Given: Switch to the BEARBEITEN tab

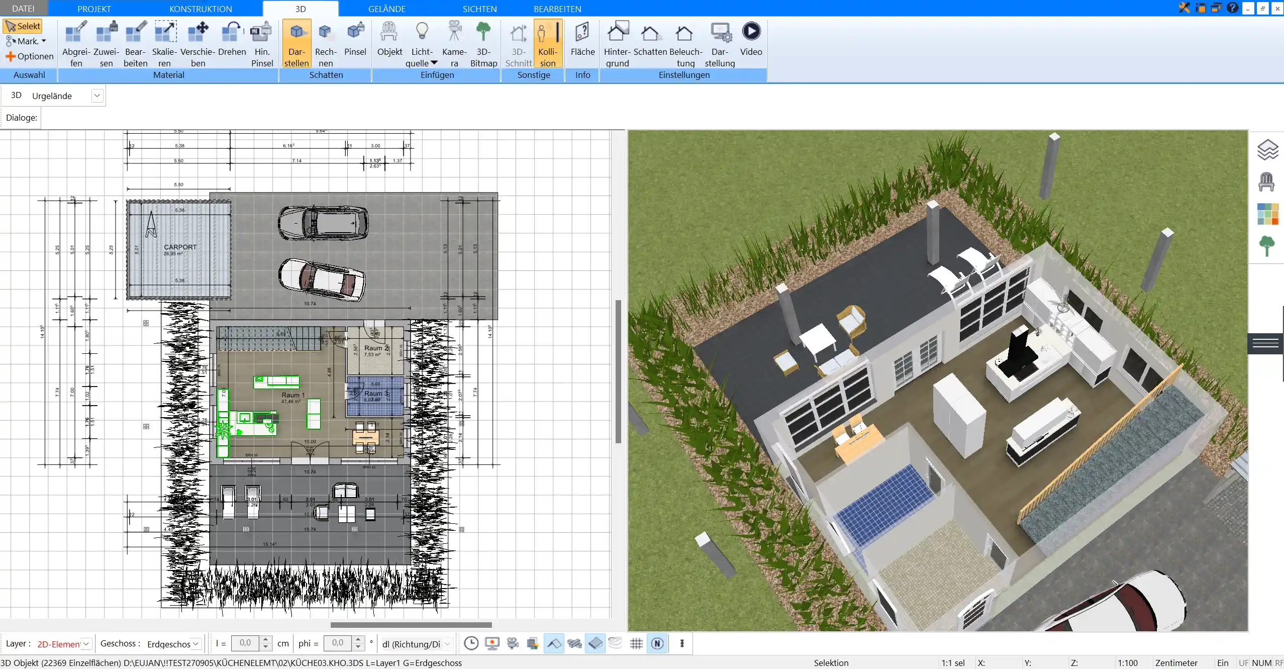Looking at the screenshot, I should (x=557, y=9).
